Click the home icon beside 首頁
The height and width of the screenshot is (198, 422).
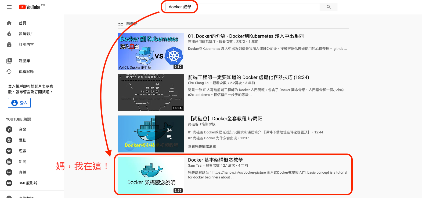(x=9, y=23)
